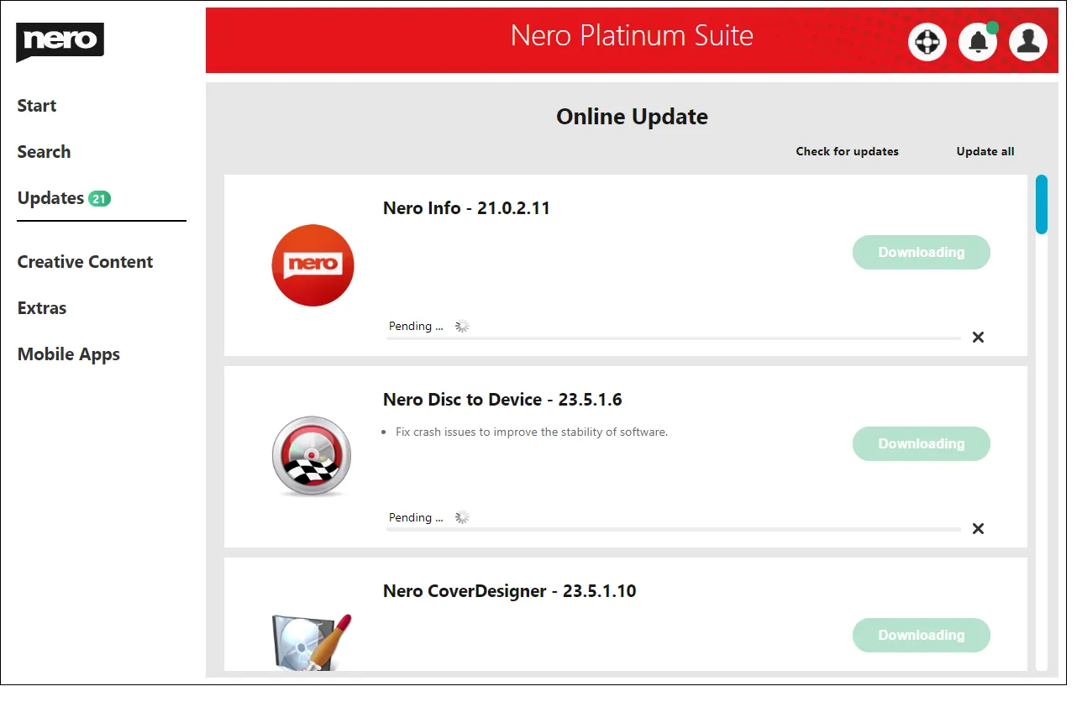1082x702 pixels.
Task: Go to the Start page
Action: point(37,107)
